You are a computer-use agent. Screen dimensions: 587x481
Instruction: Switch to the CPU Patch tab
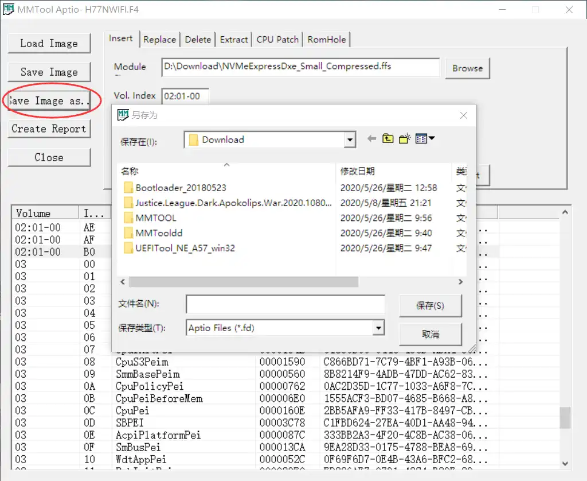pyautogui.click(x=277, y=39)
